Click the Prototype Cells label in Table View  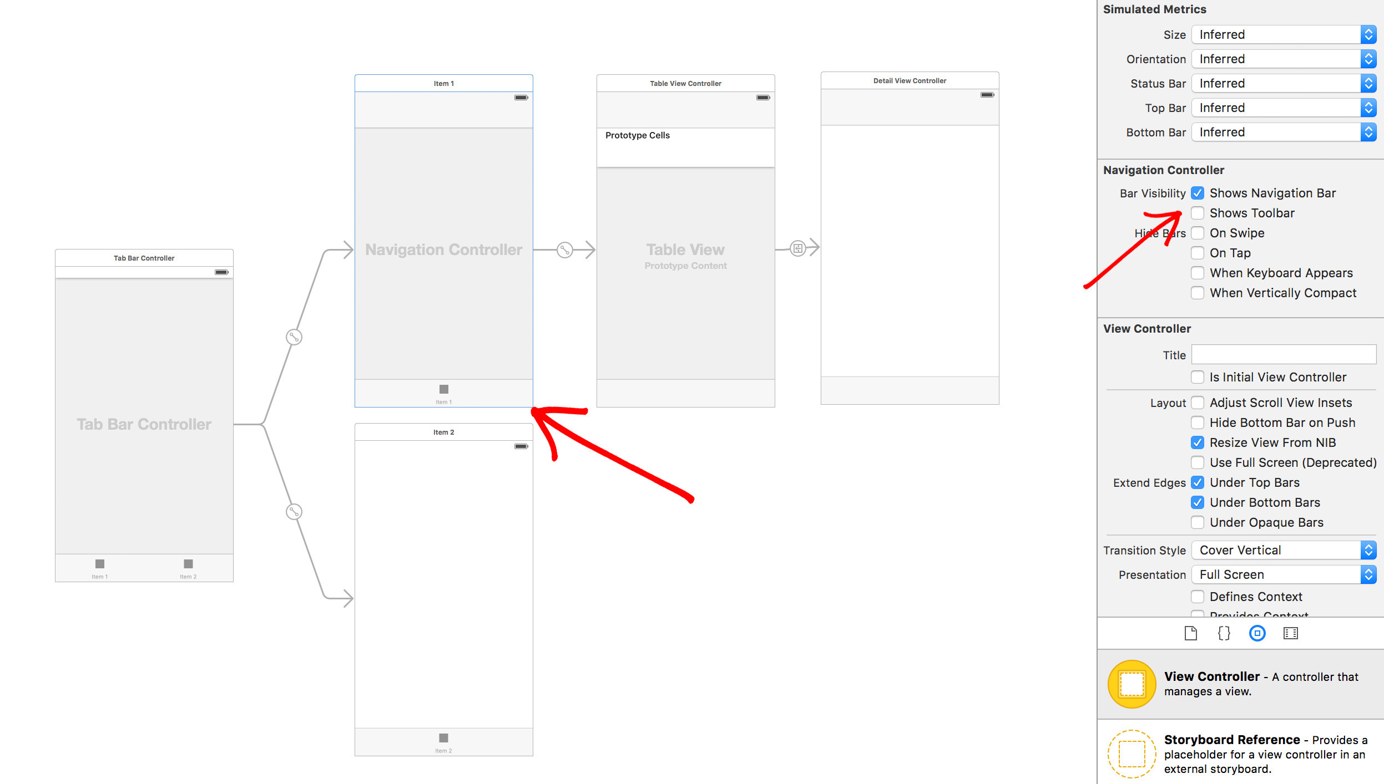(638, 135)
